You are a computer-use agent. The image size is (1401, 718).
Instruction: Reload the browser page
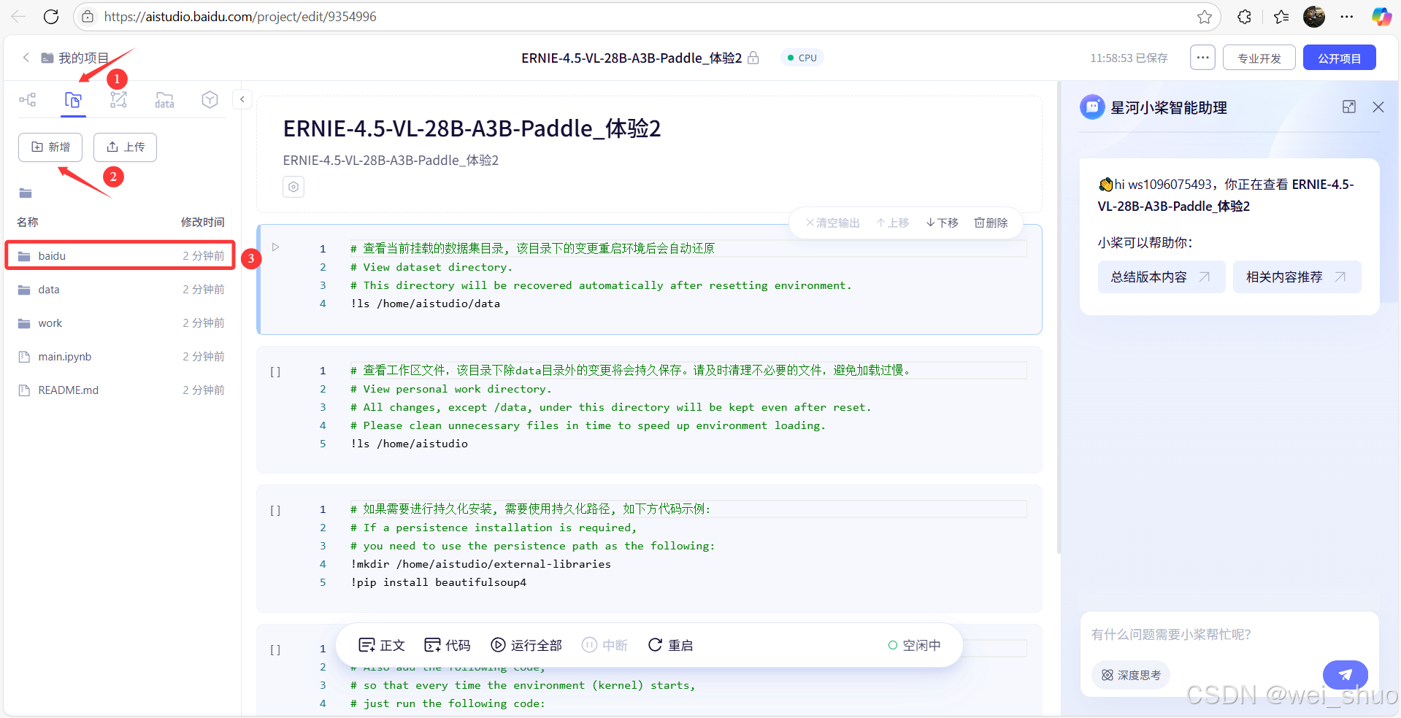[x=51, y=17]
